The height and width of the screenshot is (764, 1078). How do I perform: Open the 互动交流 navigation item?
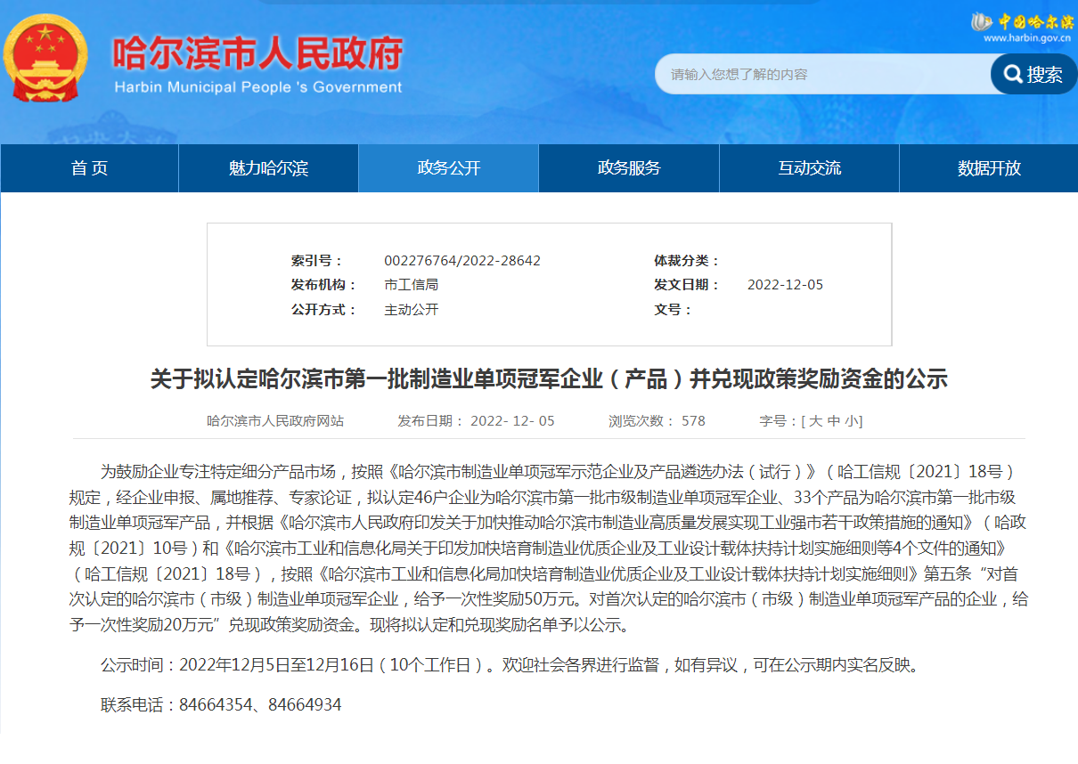point(809,168)
